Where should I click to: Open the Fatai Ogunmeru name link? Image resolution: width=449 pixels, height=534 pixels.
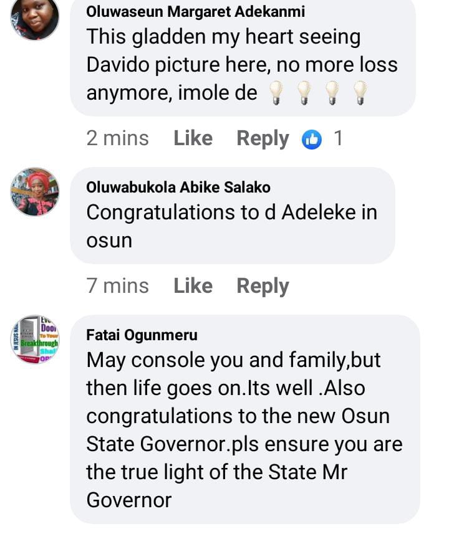tap(142, 335)
